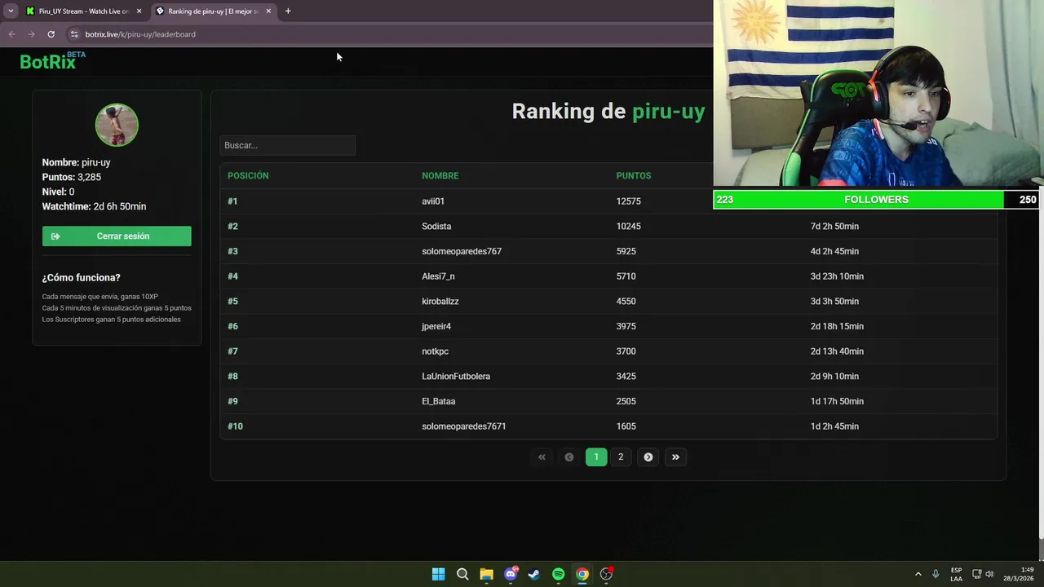1044x587 pixels.
Task: Click the ¿Cómo funciona? heading
Action: click(82, 278)
